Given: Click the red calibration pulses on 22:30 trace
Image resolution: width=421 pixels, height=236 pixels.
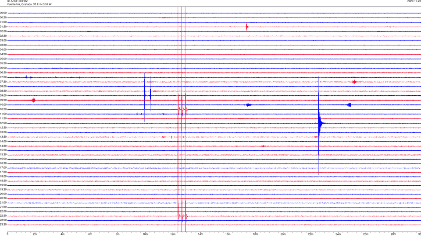Looking at the screenshot, I should coord(182,216).
